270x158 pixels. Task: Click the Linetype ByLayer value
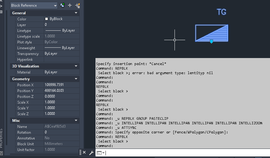pyautogui.click(x=62, y=30)
